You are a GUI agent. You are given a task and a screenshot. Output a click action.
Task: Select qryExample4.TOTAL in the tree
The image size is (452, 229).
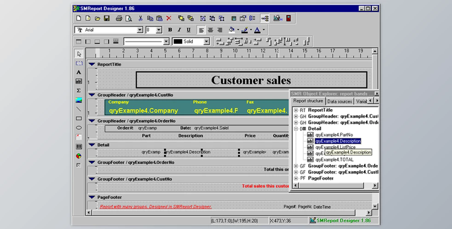334,160
